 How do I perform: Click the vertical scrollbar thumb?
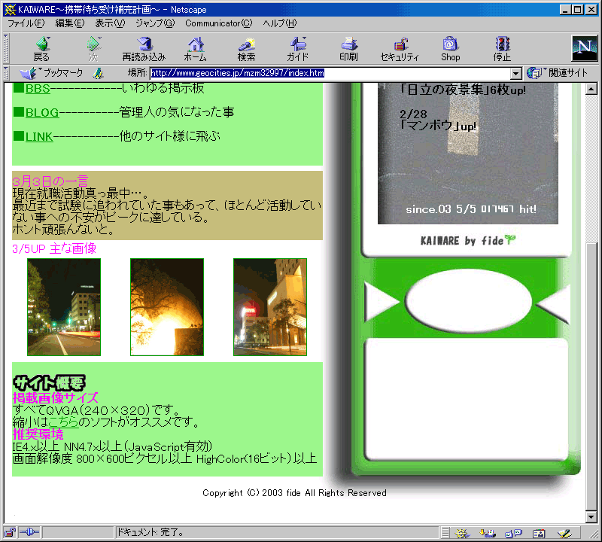click(591, 376)
